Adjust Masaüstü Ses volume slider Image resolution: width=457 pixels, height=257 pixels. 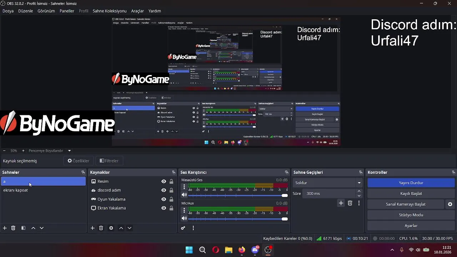tap(238, 195)
